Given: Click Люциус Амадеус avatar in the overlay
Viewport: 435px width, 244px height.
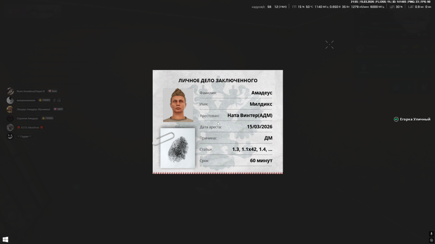Looking at the screenshot, I should click(x=10, y=109).
